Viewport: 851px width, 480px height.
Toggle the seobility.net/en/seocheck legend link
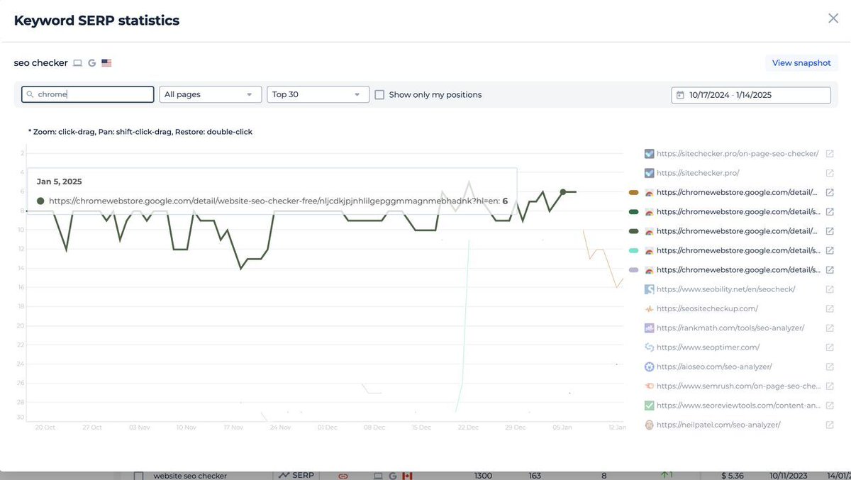pyautogui.click(x=725, y=289)
